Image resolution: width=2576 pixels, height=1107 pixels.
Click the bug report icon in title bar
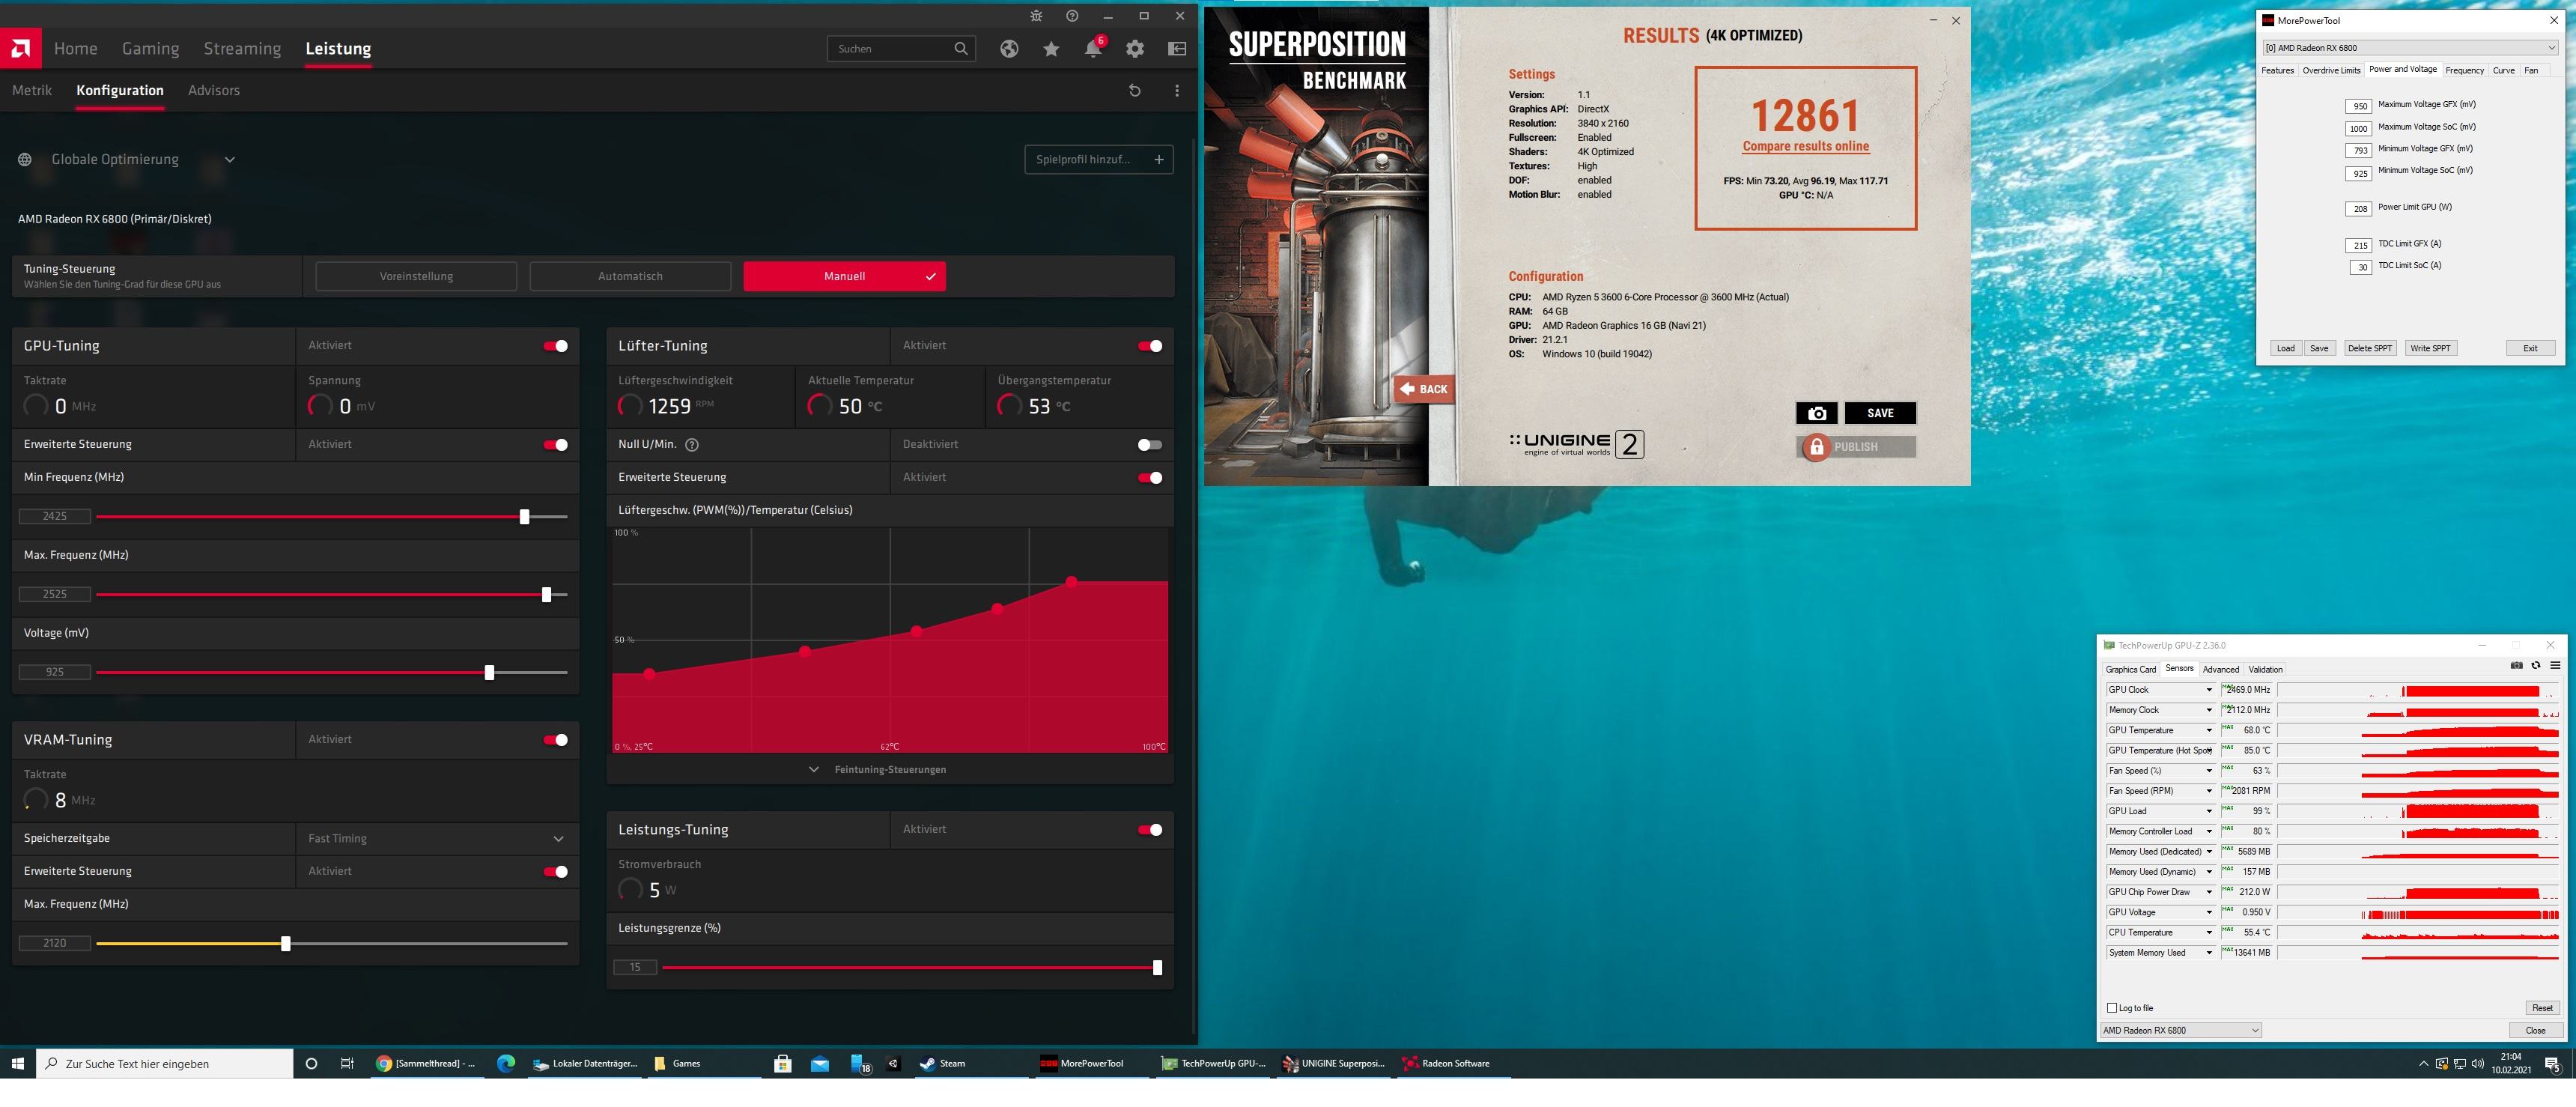(1036, 16)
